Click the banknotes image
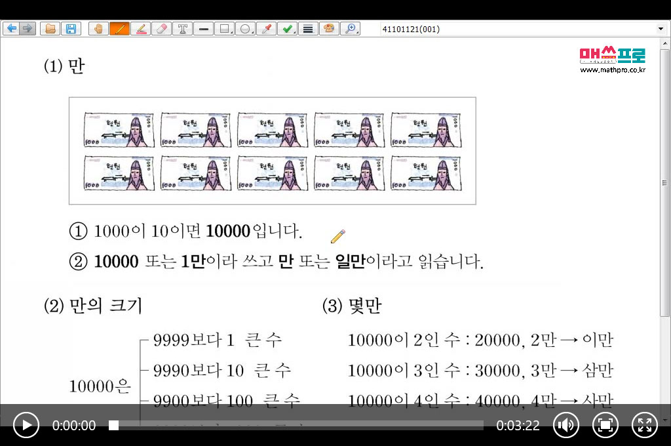The image size is (671, 446). [273, 151]
